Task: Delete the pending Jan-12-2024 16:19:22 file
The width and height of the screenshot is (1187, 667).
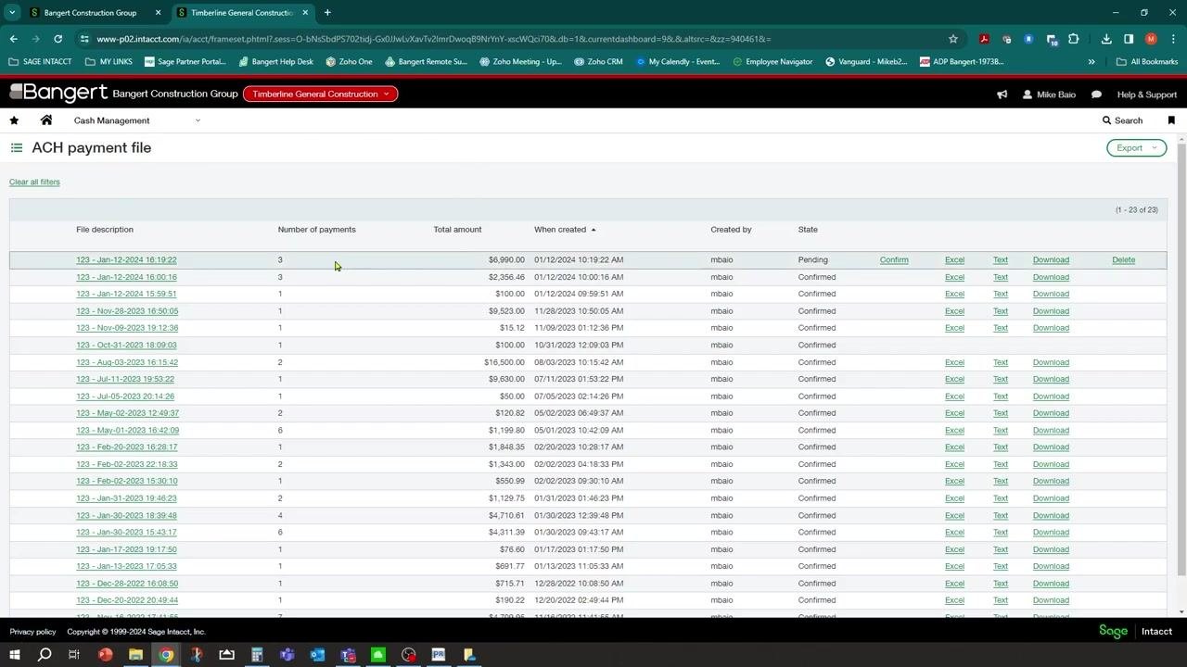Action: click(1123, 260)
